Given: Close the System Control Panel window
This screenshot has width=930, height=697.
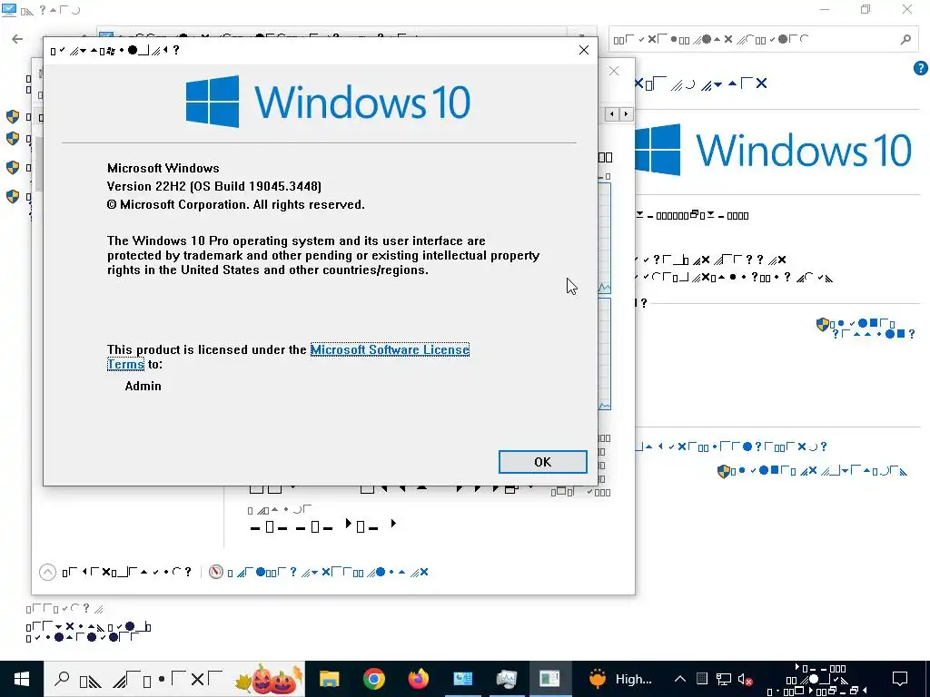Looking at the screenshot, I should [907, 9].
